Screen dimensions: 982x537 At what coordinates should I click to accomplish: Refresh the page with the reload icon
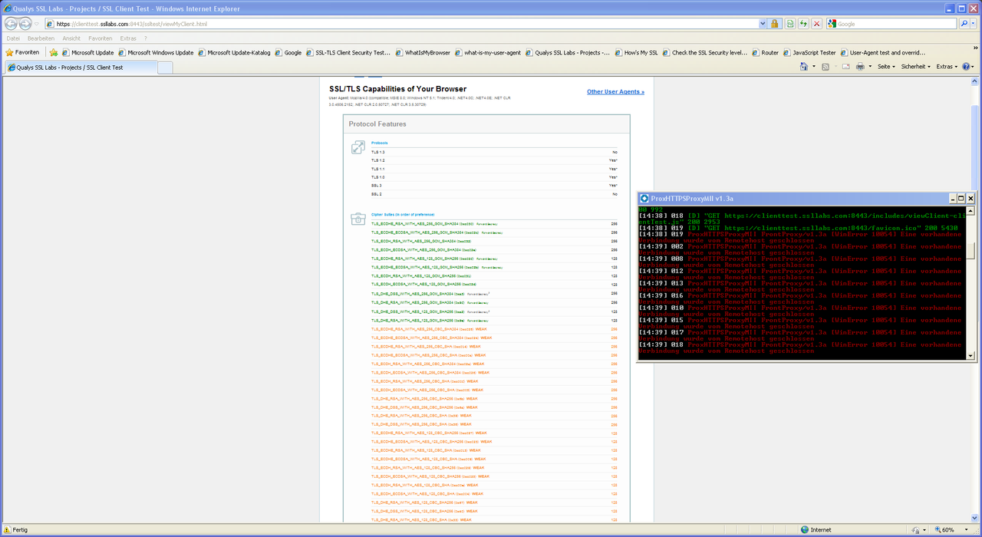tap(803, 24)
